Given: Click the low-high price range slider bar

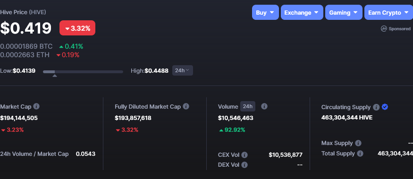Looking at the screenshot, I should (83, 72).
